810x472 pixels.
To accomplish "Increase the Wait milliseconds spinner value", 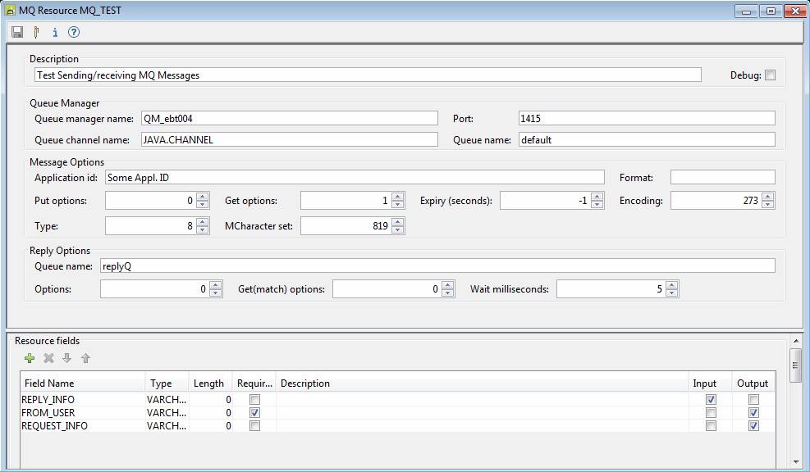I will tap(671, 285).
